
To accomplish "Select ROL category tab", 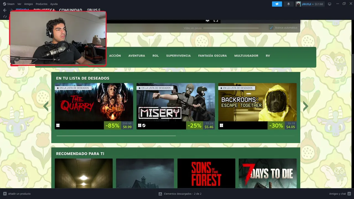I will pyautogui.click(x=155, y=56).
